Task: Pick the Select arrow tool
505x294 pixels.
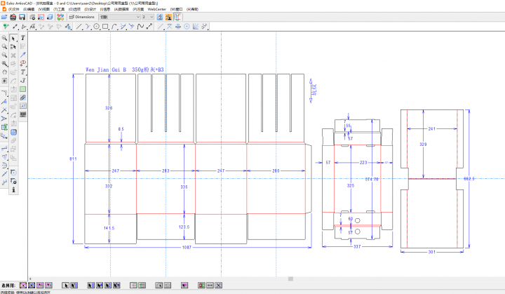Action: (13, 38)
